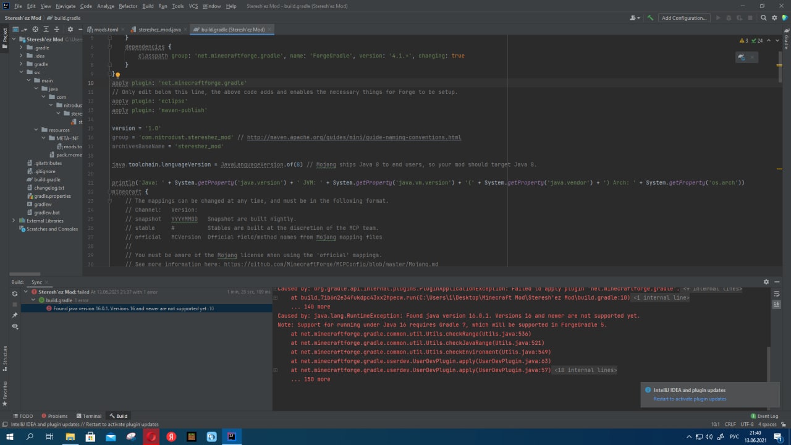This screenshot has height=445, width=791.
Task: Minimize the Build panel
Action: pos(777,282)
